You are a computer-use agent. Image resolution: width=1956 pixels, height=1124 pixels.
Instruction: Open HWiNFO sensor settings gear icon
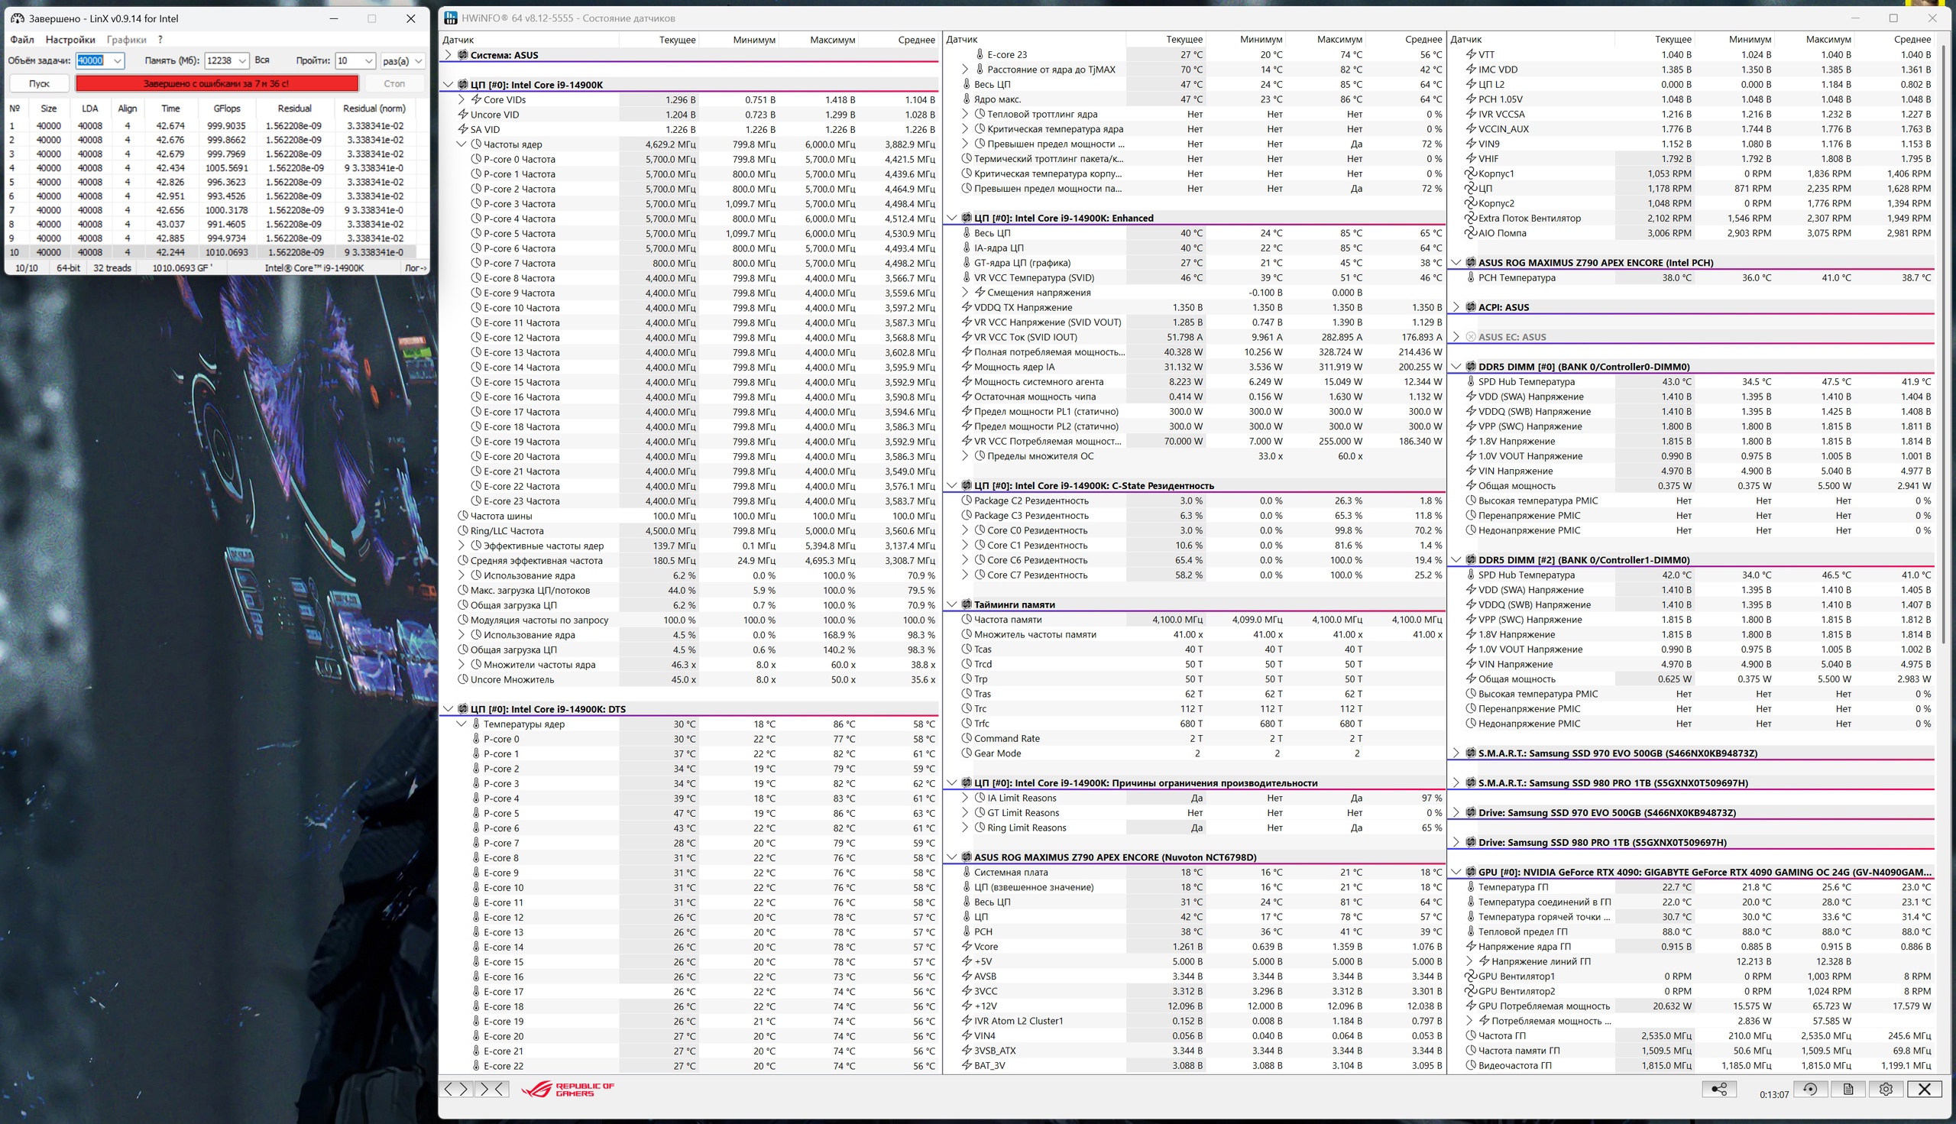coord(1886,1090)
